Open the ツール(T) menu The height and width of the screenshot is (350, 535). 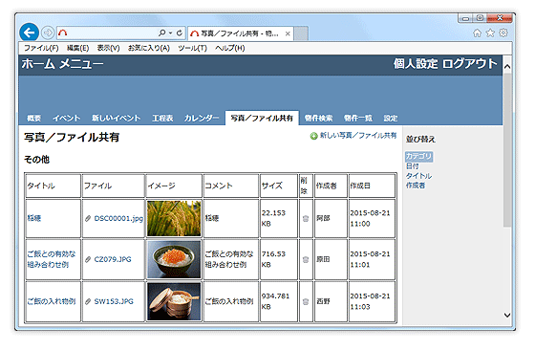192,48
